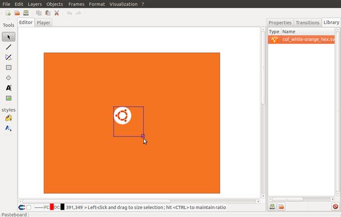Click the red delete library item icon

[335, 207]
